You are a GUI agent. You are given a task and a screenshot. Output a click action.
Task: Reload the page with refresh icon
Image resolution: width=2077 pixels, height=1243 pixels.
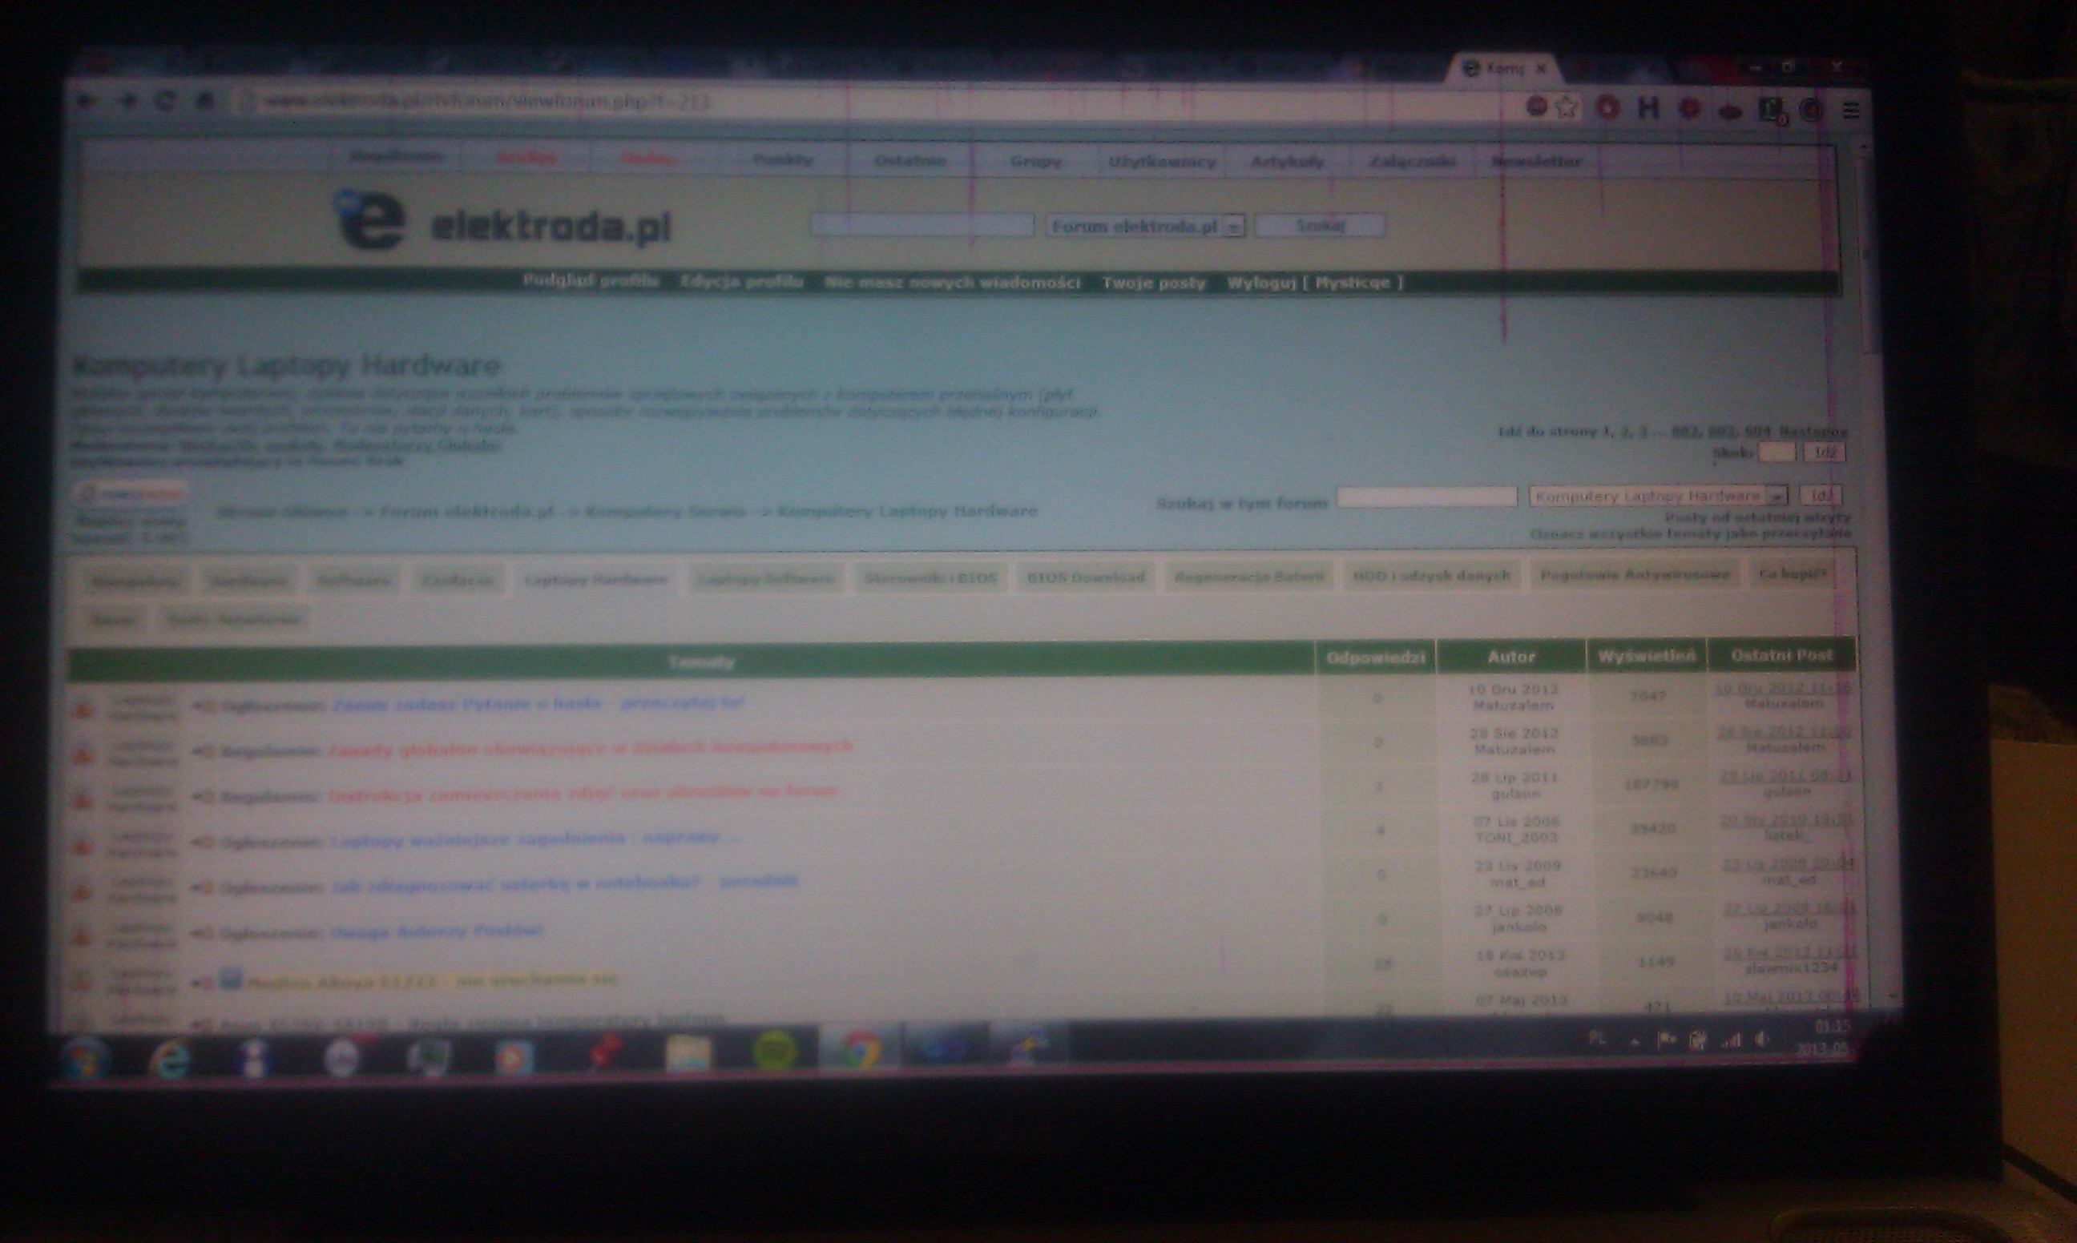pos(166,102)
